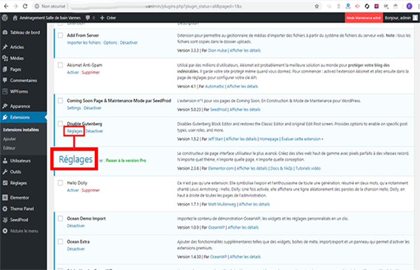The width and height of the screenshot is (420, 270).
Task: Open Docs & FAQs link
Action: click(281, 169)
